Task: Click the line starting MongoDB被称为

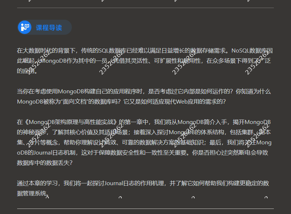Action: (121, 102)
